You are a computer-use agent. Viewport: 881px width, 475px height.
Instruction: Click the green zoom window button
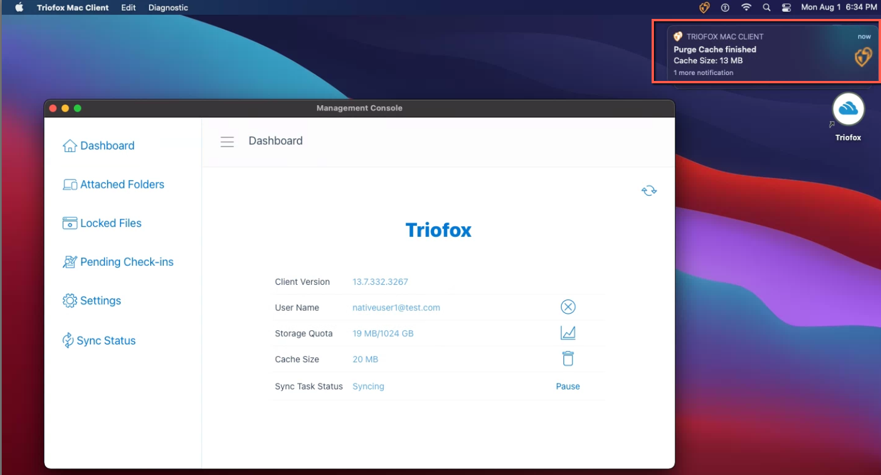tap(77, 108)
